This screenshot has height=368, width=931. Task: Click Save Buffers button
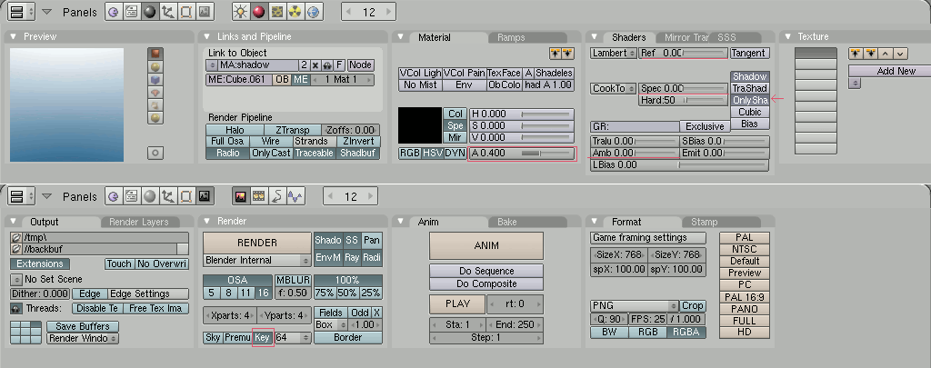tap(83, 326)
